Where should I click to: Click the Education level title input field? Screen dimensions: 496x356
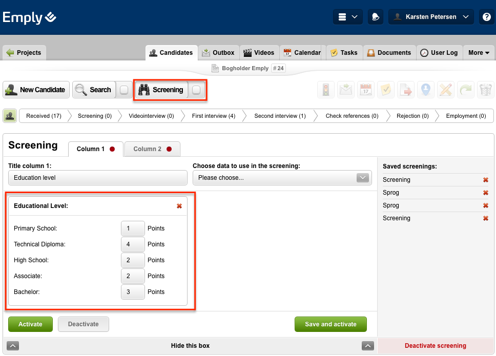point(97,178)
